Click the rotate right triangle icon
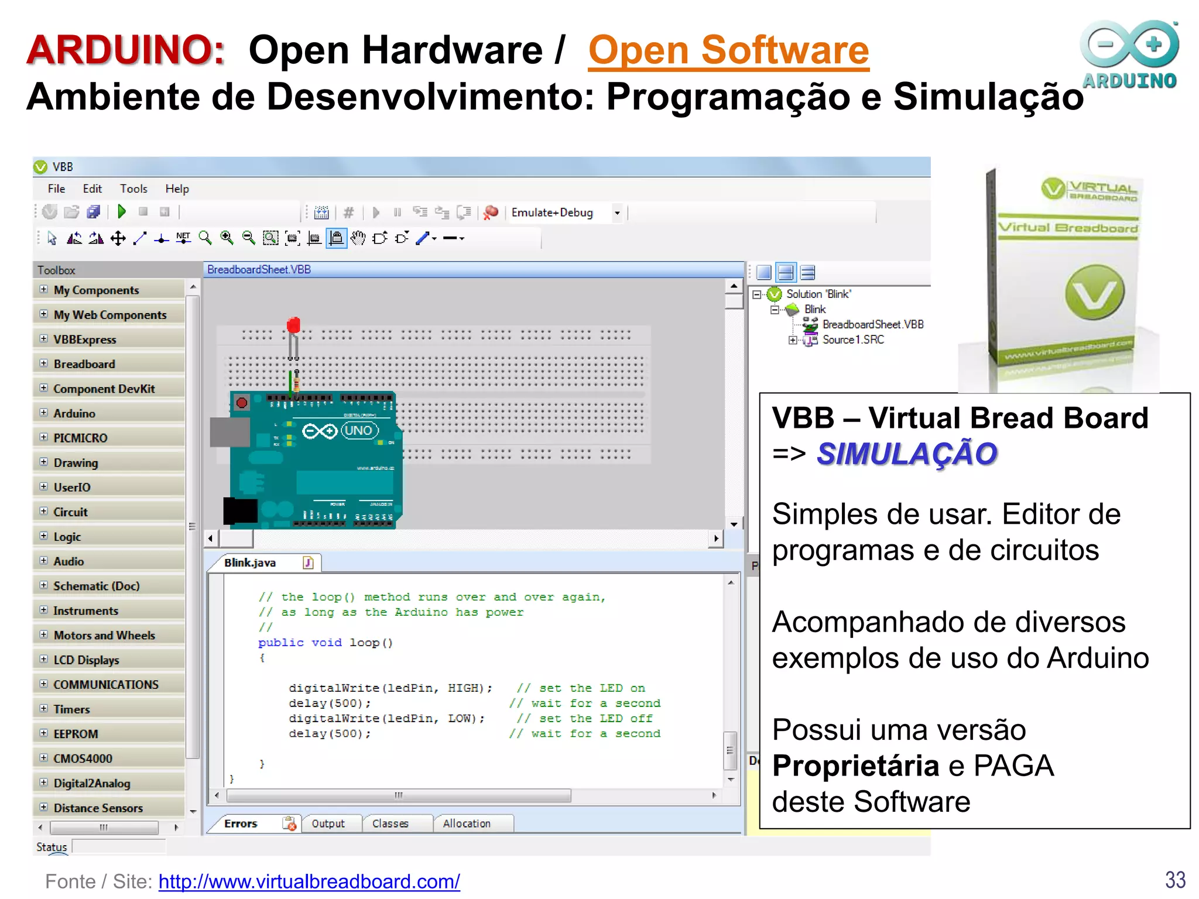 coord(96,238)
